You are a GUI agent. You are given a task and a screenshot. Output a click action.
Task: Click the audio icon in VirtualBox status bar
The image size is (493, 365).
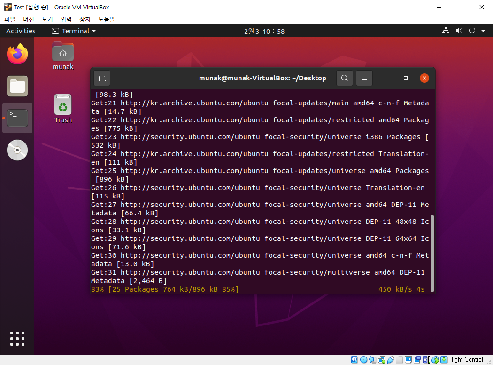pyautogui.click(x=373, y=360)
